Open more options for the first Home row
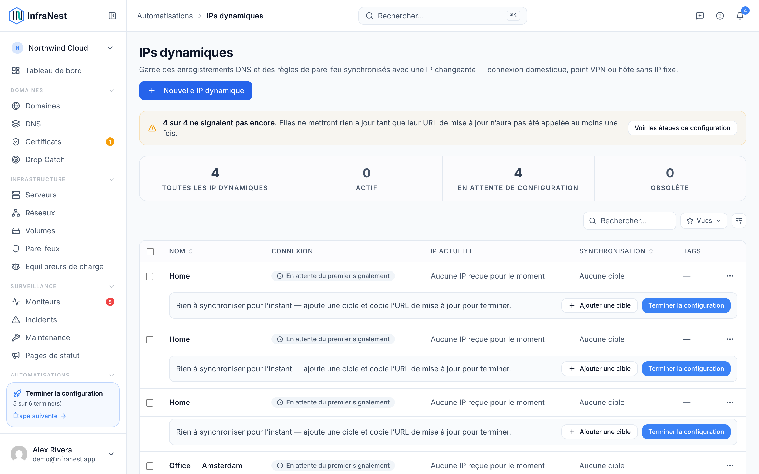The height and width of the screenshot is (474, 759). point(730,276)
